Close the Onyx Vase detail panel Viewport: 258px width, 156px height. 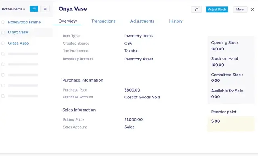(x=252, y=10)
